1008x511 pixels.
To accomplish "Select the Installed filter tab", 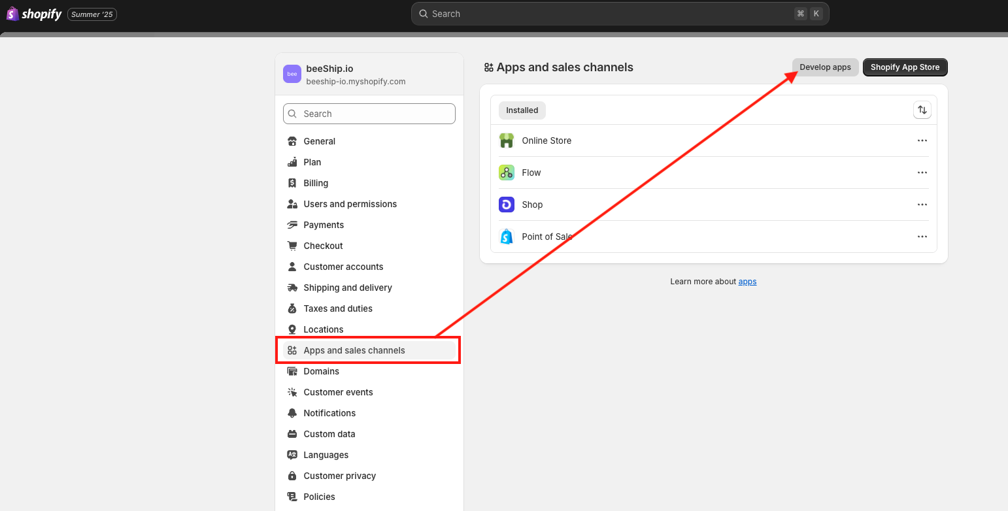I will (x=522, y=110).
